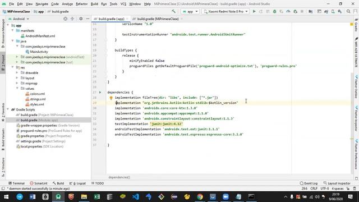Collapse the java folder
This screenshot has width=359, height=202.
tap(12, 41)
